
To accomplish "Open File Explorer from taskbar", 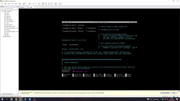I will click(12, 99).
